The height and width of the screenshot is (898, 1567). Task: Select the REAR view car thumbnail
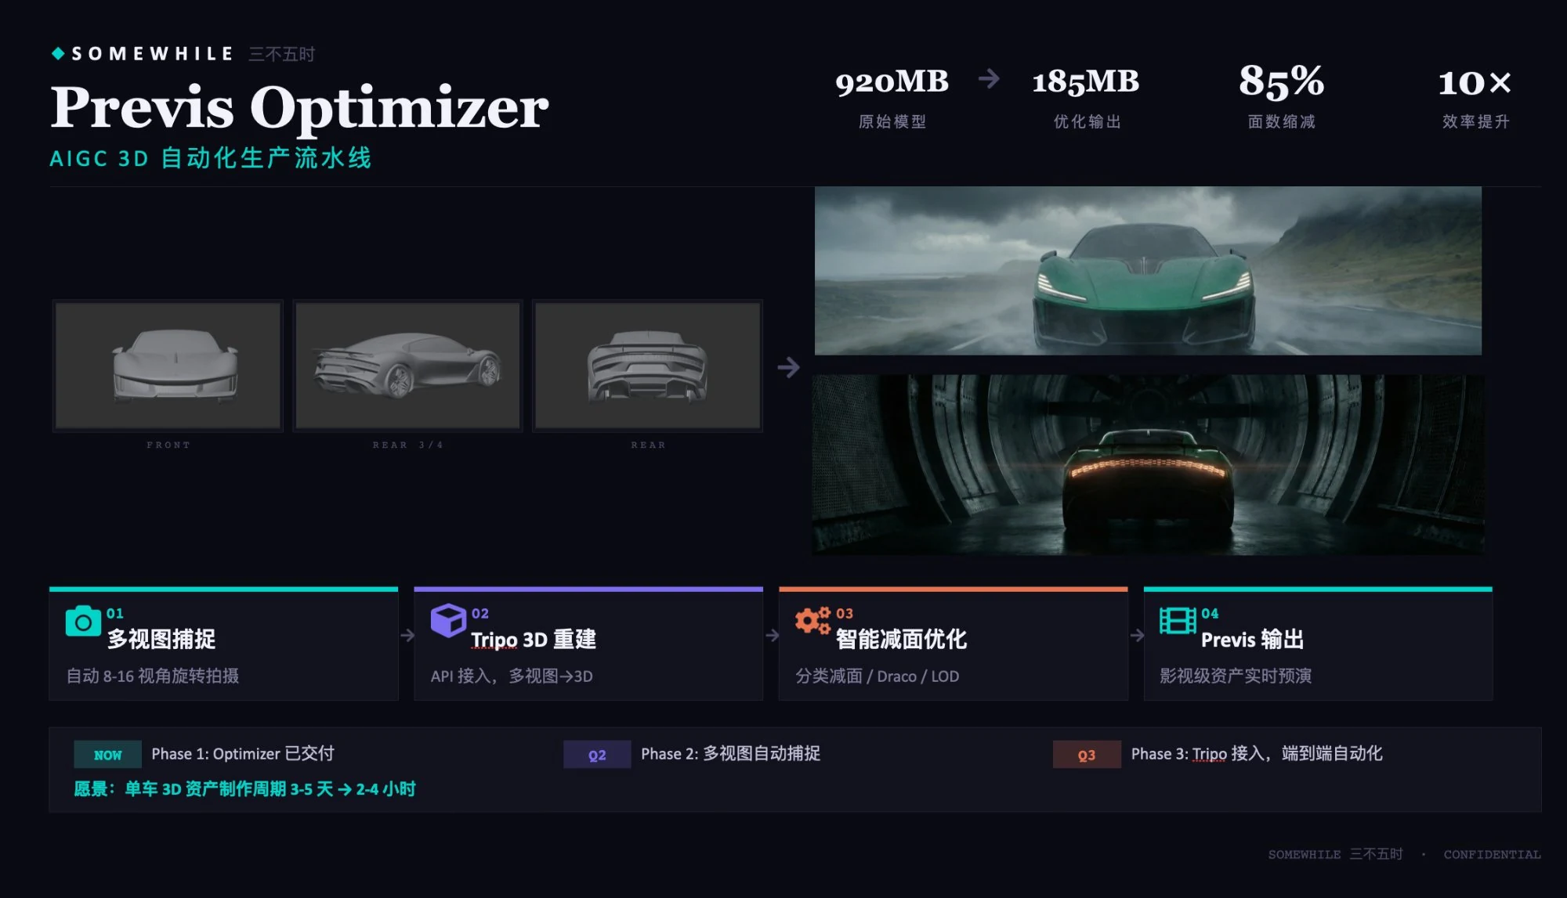[x=647, y=366]
